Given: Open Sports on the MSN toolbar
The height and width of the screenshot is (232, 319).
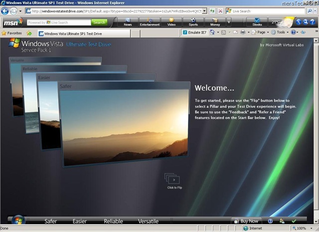Looking at the screenshot, I should tap(193, 22).
